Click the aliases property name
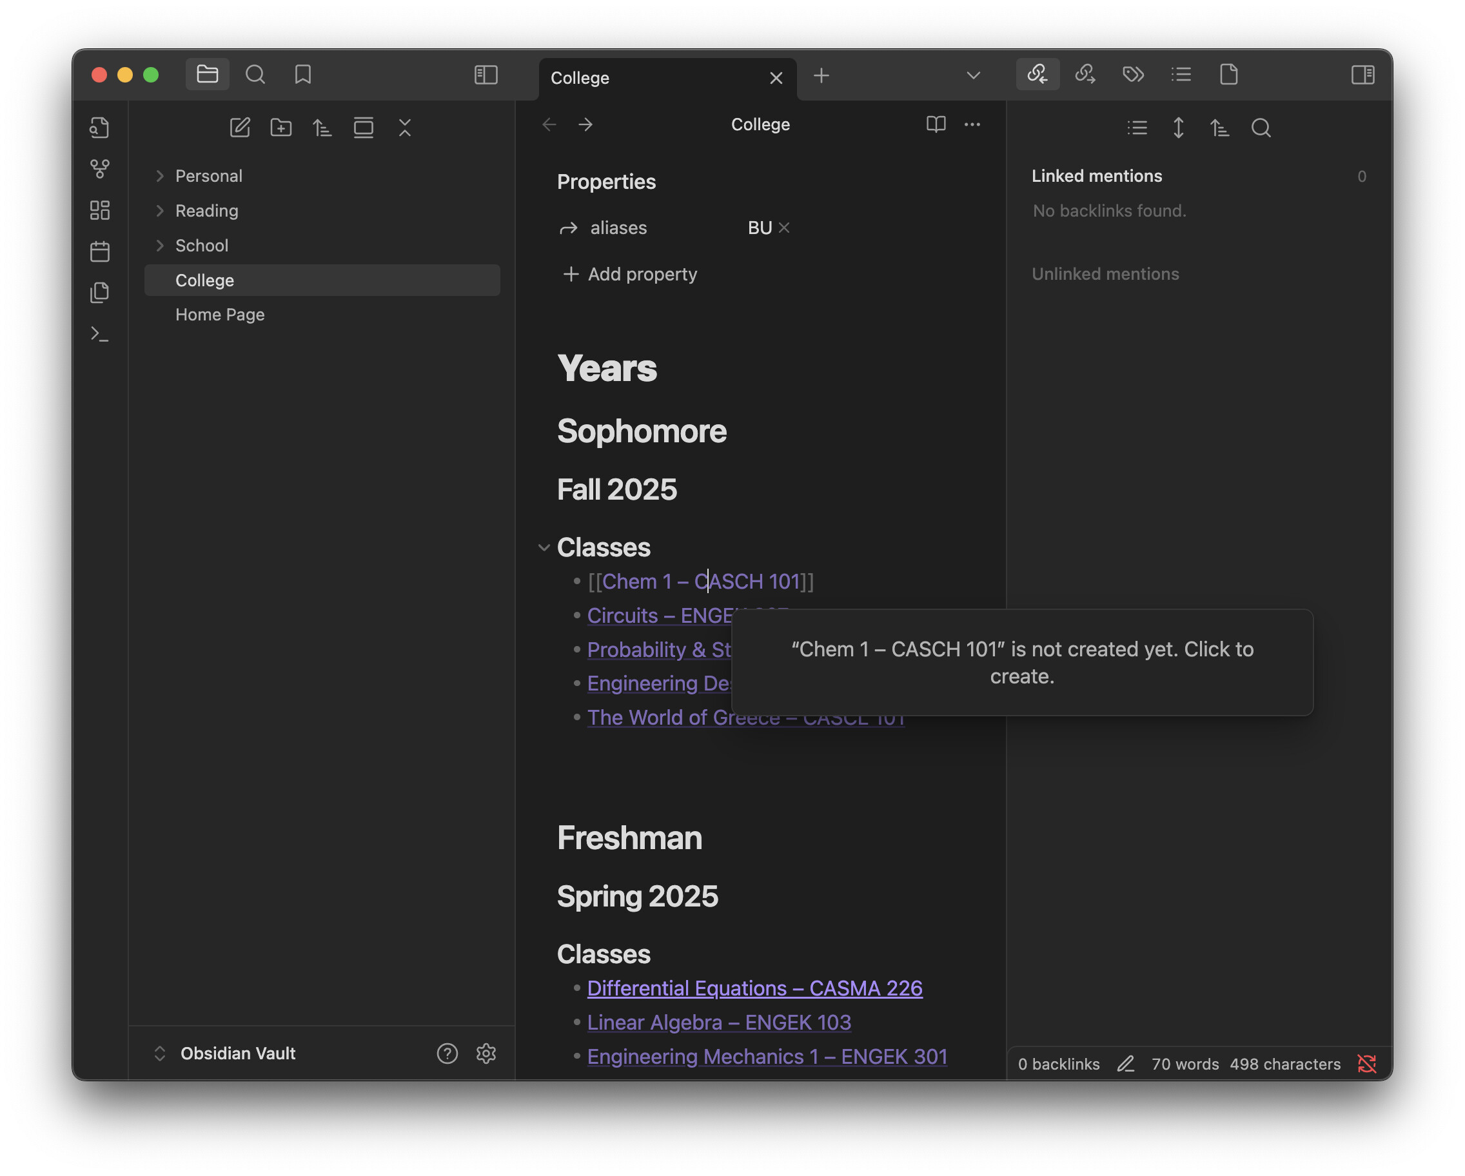 click(618, 228)
